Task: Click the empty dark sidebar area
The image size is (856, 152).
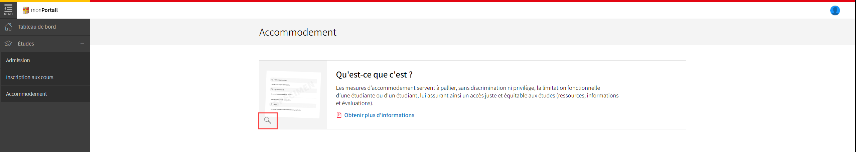Action: [x=45, y=127]
